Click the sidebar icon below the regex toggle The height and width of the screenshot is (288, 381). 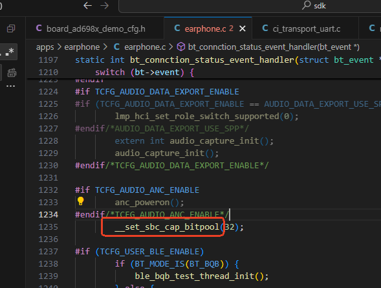tap(12, 72)
